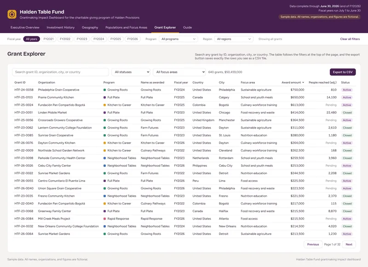
Task: Click the Halden Table Fund logo icon
Action: pos(12,14)
